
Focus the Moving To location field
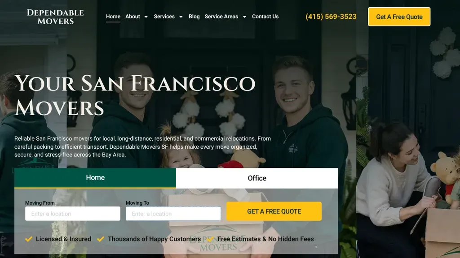[173, 214]
